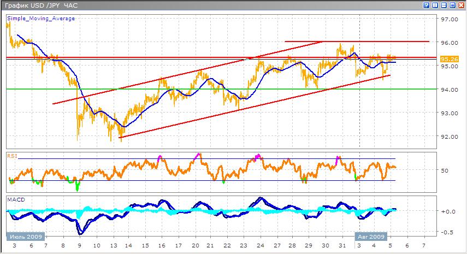Screen dimensions: 467x254
Task: Select the Simple_Moving_Average indicator label
Action: [x=41, y=19]
